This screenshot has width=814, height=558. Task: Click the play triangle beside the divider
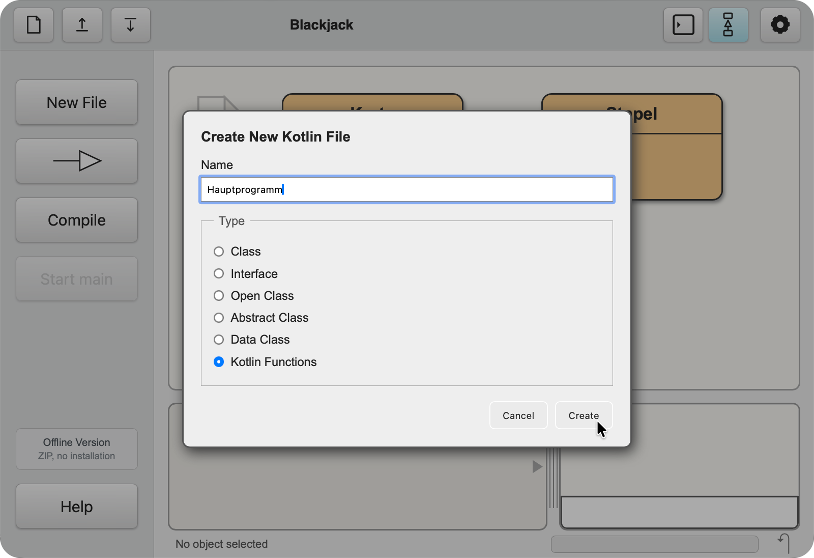pos(537,466)
